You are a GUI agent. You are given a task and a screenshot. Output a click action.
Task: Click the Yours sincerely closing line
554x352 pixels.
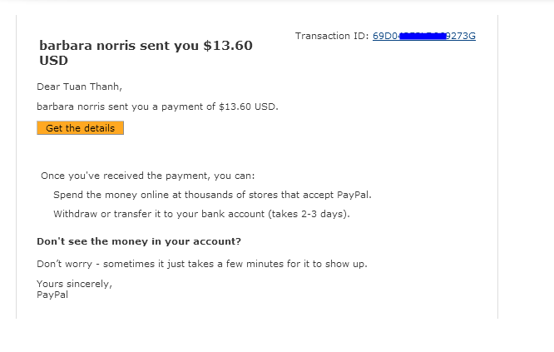(x=74, y=284)
